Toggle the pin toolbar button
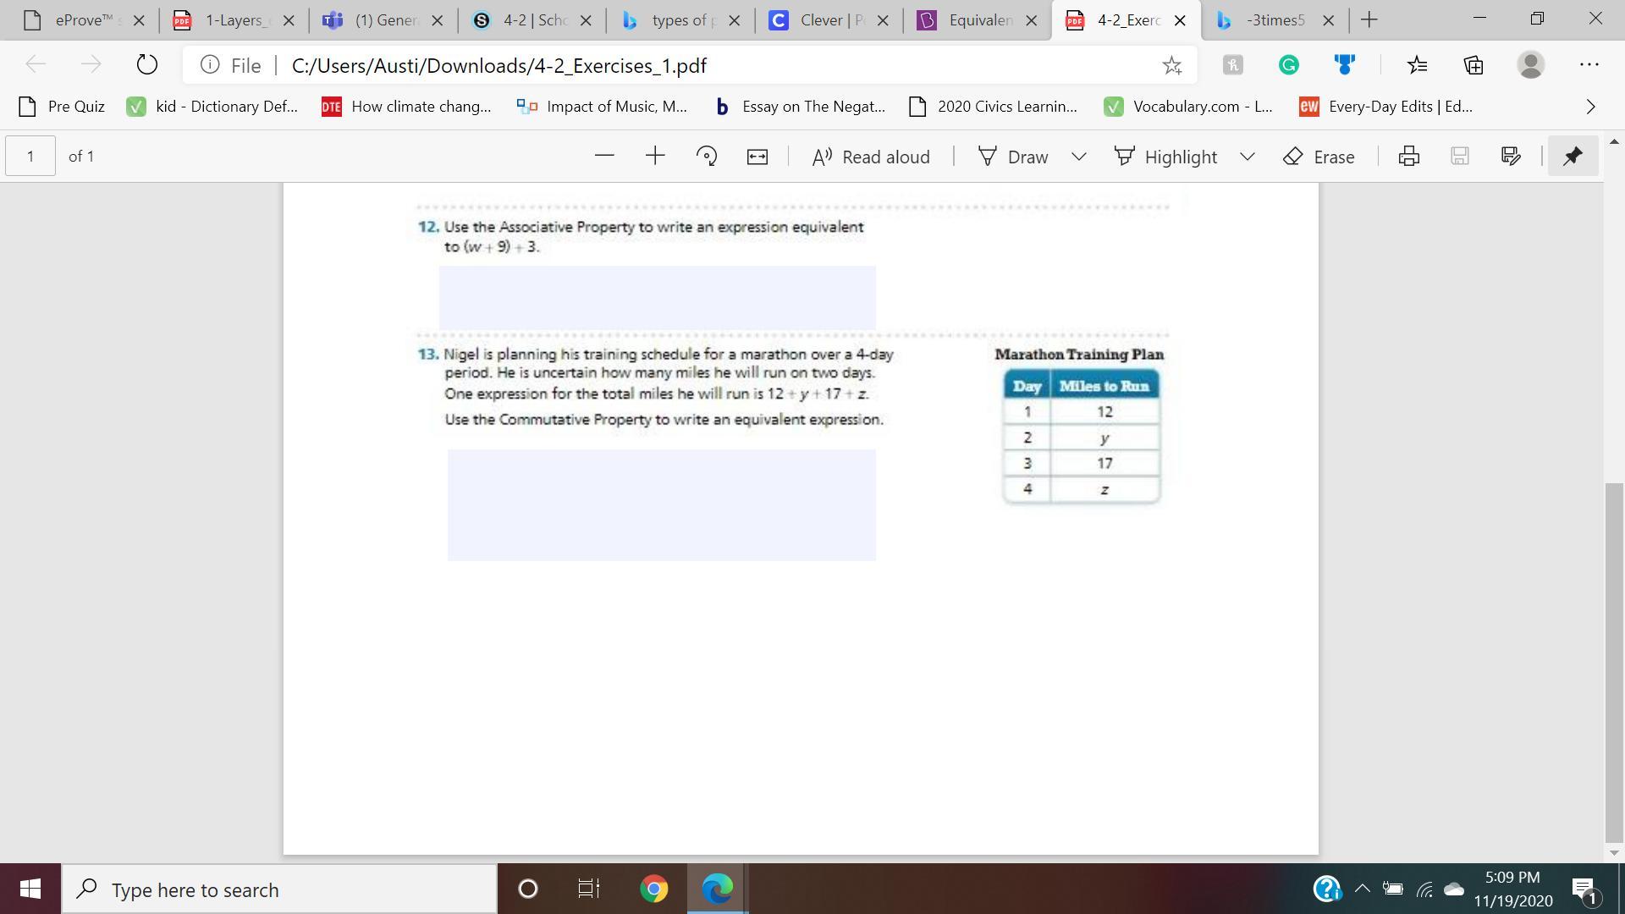 (1573, 156)
